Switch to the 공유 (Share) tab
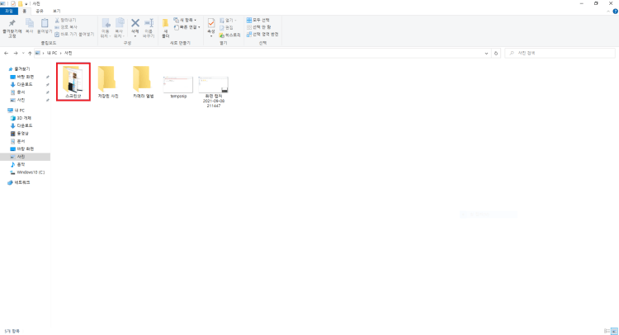The width and height of the screenshot is (619, 335). [40, 11]
